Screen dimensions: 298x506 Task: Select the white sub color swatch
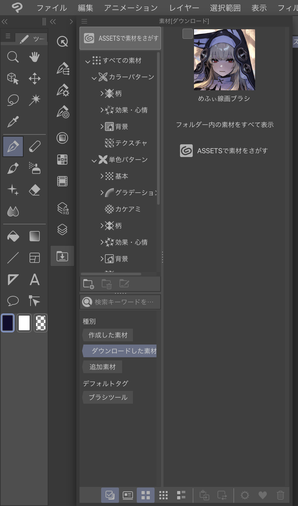point(24,323)
